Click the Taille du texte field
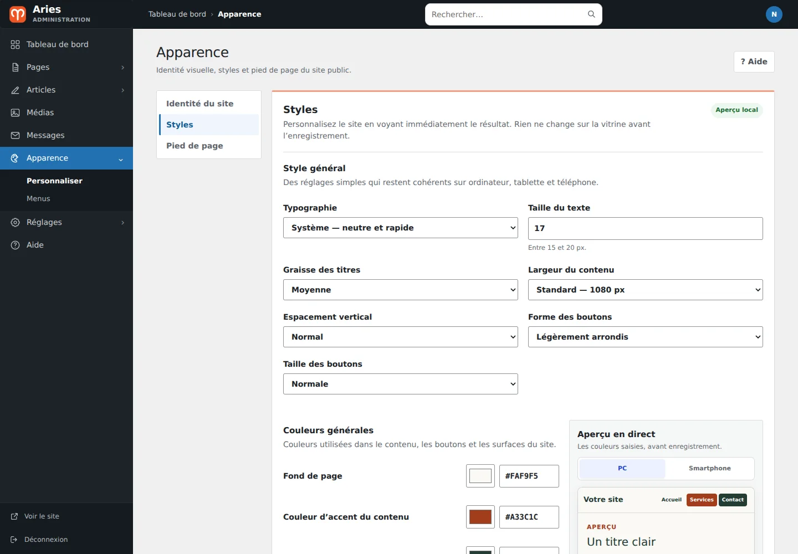Screen dimensions: 798x554 coord(646,228)
